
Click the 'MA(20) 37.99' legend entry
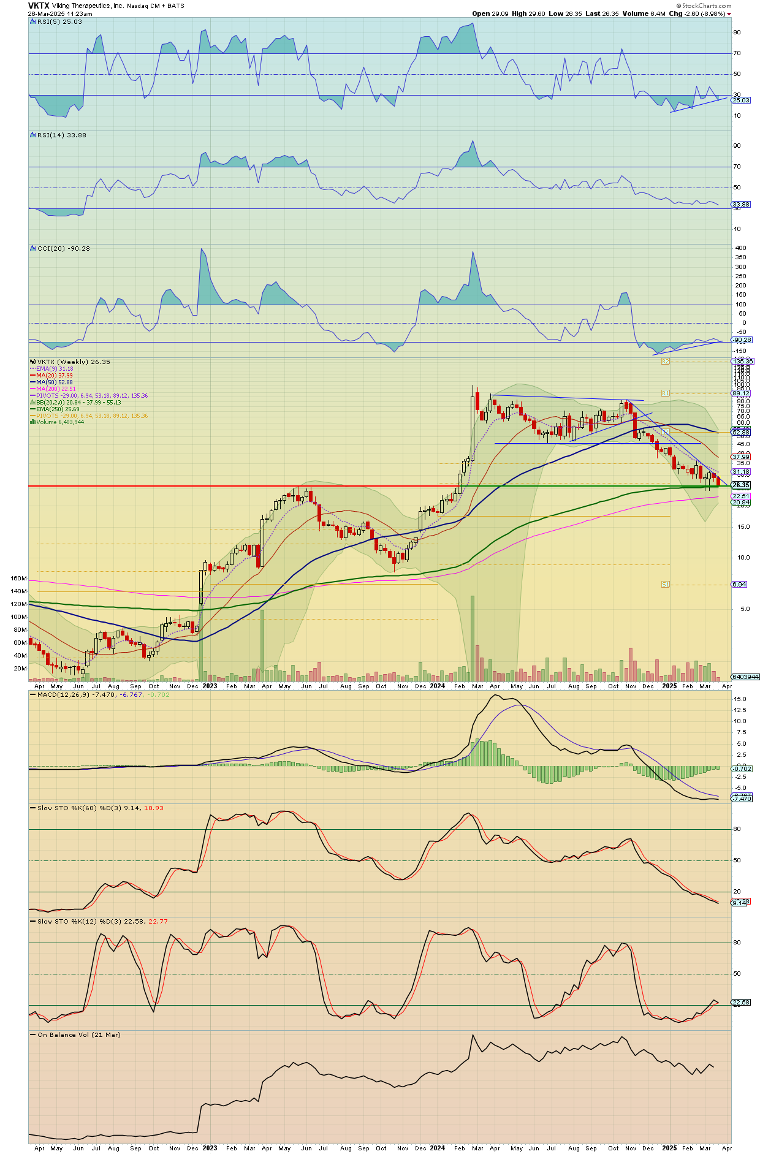click(55, 376)
